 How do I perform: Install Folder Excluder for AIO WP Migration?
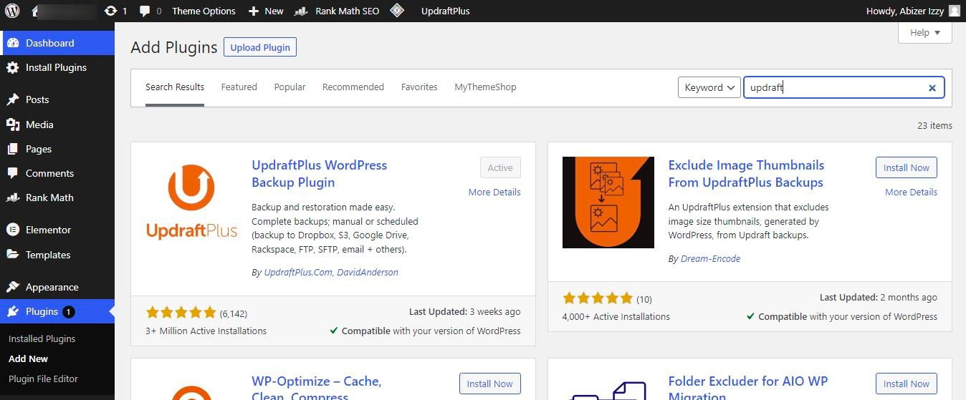tap(907, 384)
